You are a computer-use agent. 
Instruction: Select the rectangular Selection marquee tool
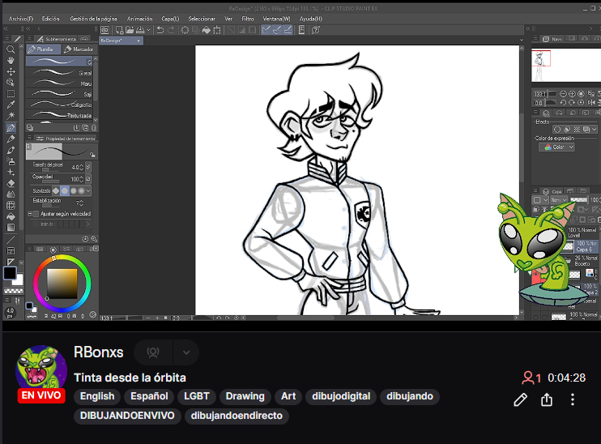11,94
